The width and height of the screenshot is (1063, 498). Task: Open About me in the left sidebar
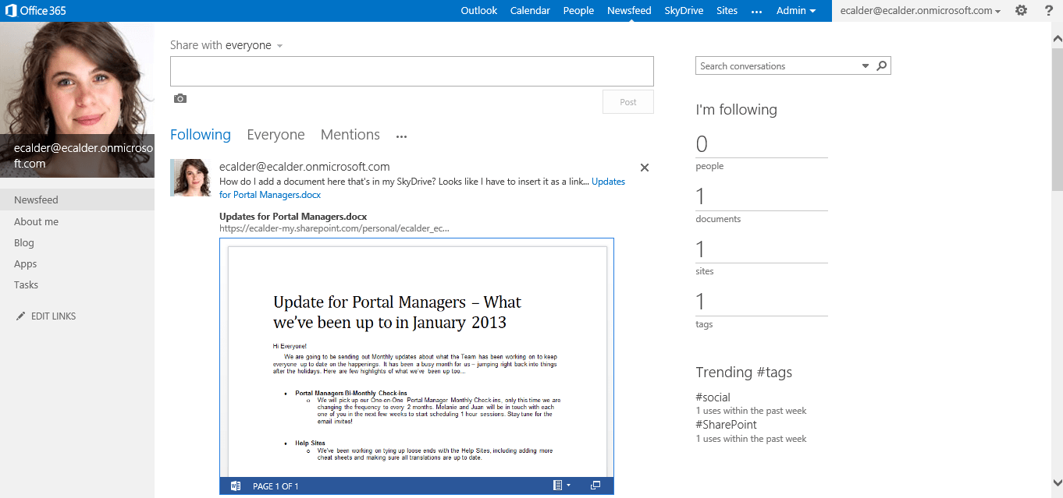36,221
